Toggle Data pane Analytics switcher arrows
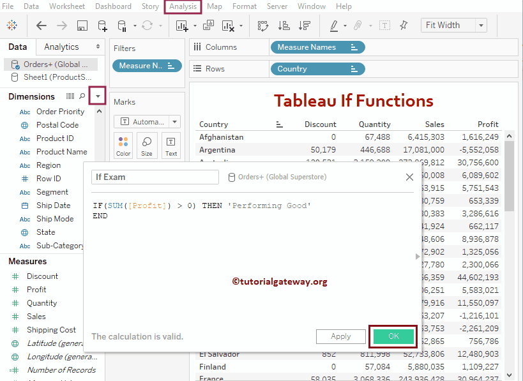The height and width of the screenshot is (381, 523). click(98, 47)
